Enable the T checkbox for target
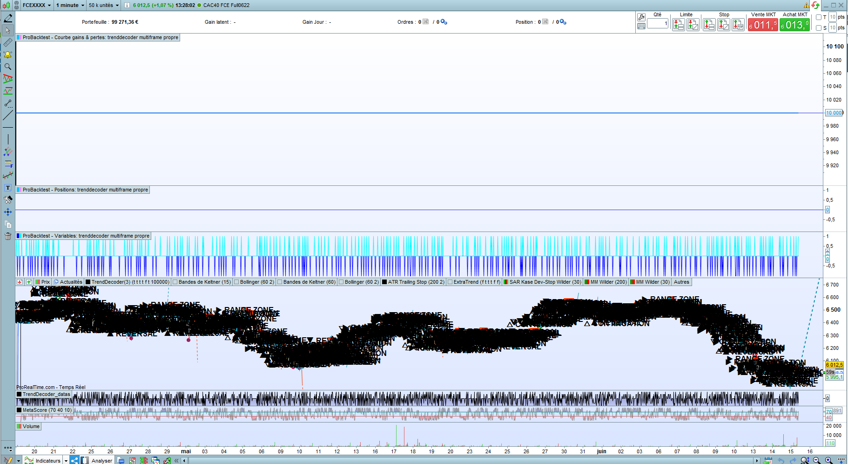This screenshot has height=464, width=848. tap(819, 17)
